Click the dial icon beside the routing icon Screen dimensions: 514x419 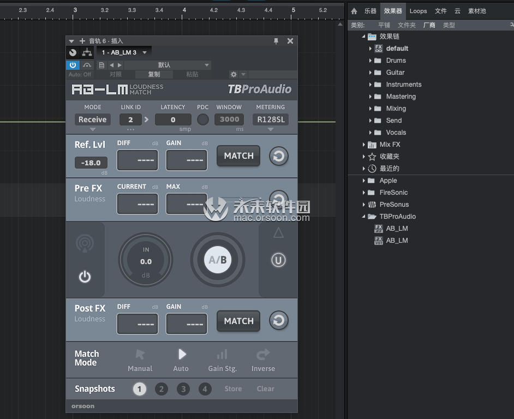click(73, 52)
